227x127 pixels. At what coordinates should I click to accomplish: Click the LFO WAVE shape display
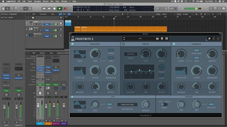[x=80, y=104]
